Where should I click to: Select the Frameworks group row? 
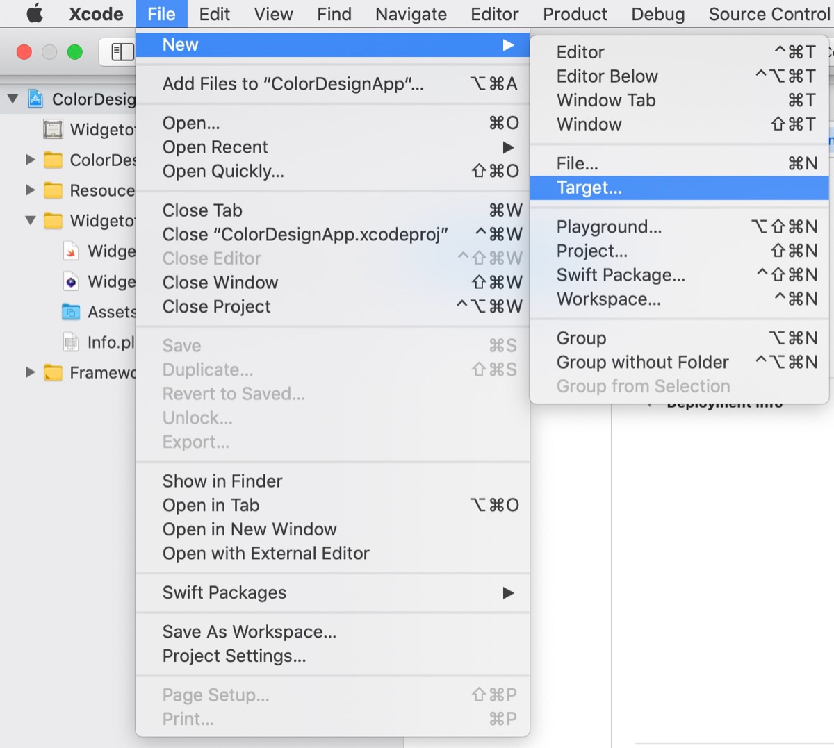pyautogui.click(x=68, y=373)
